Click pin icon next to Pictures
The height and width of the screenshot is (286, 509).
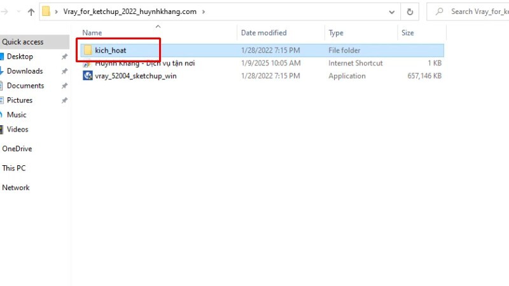click(x=64, y=100)
